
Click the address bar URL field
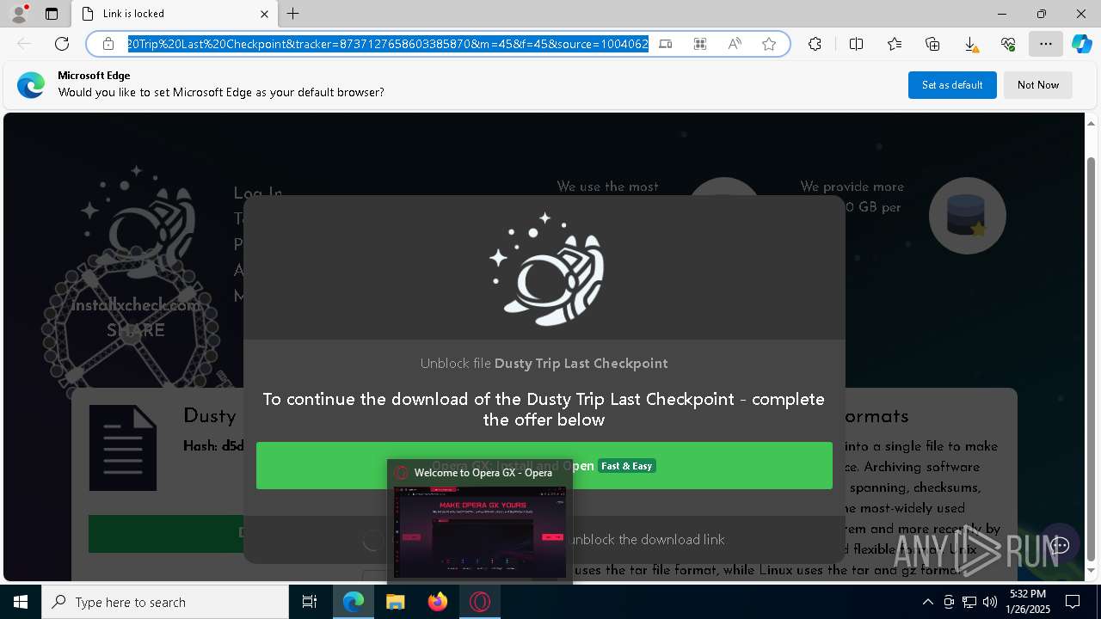(387, 44)
